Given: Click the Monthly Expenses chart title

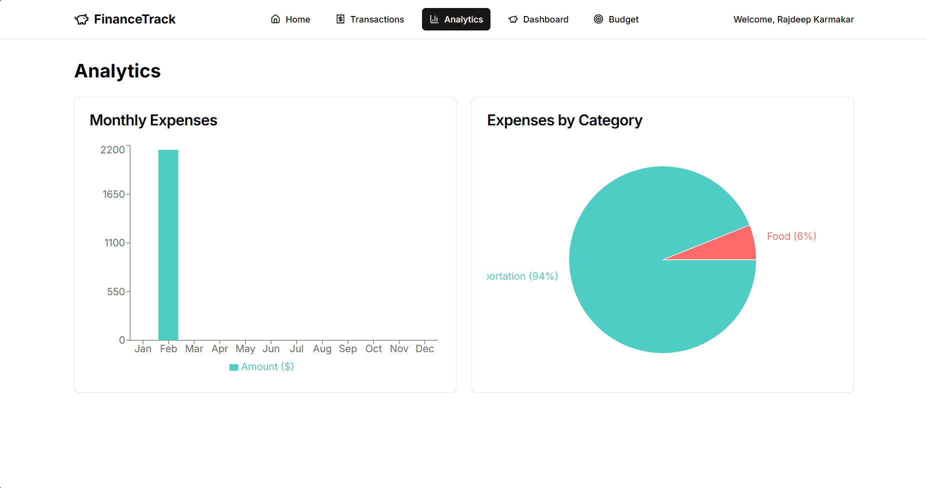Looking at the screenshot, I should pyautogui.click(x=153, y=120).
